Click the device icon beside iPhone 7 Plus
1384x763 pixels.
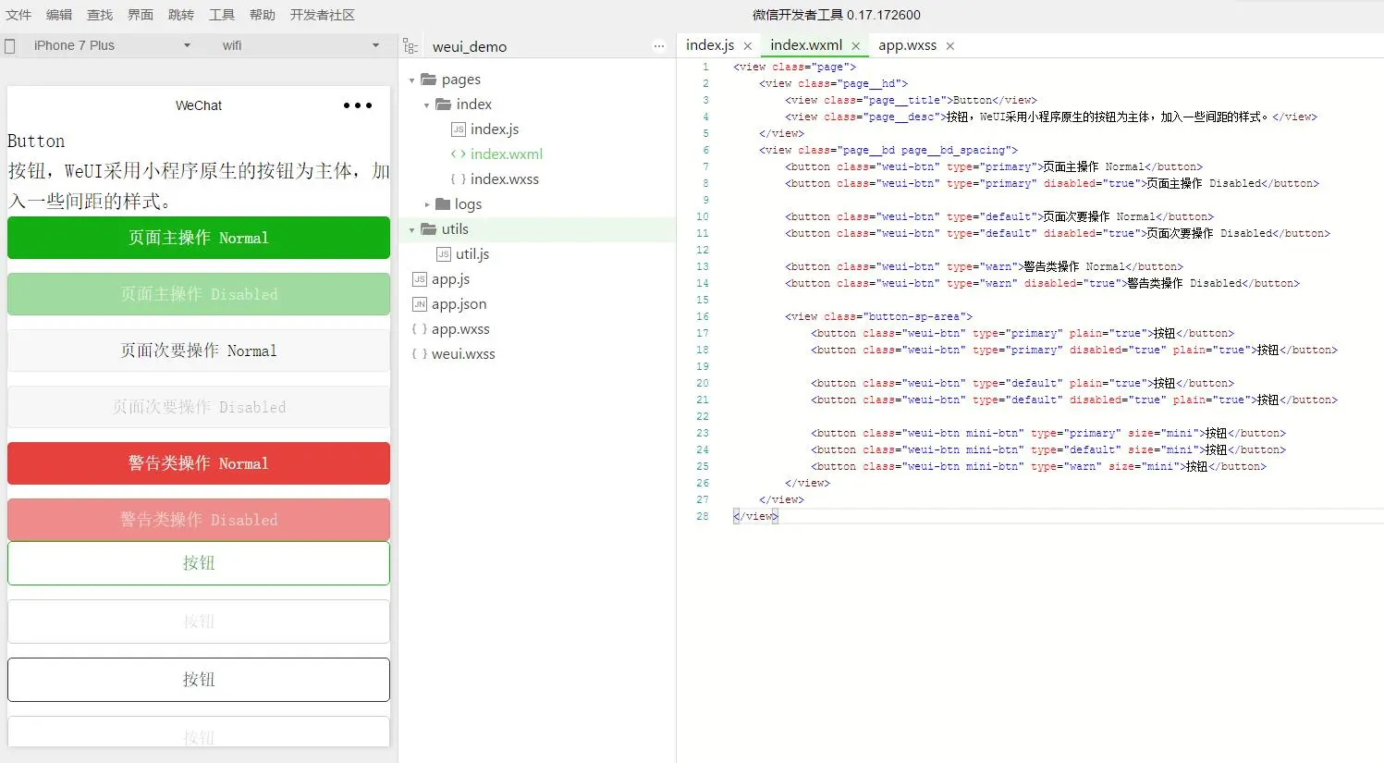click(10, 45)
